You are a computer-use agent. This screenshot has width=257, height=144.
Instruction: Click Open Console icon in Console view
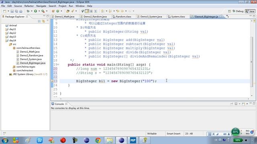(243, 104)
